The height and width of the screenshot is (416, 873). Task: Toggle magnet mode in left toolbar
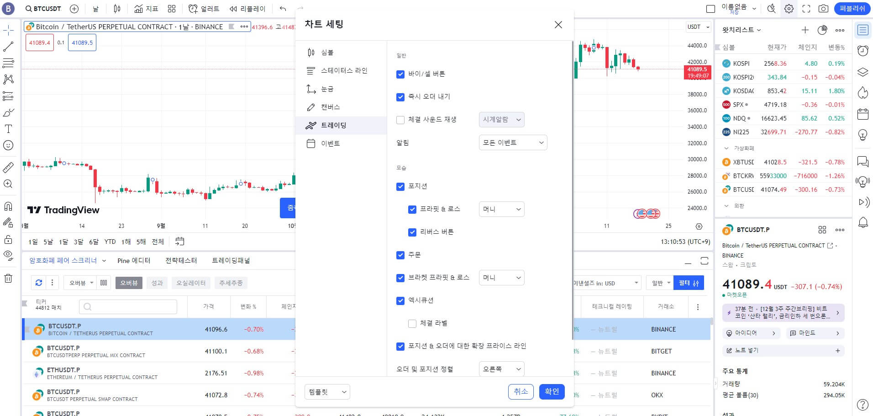[x=8, y=206]
